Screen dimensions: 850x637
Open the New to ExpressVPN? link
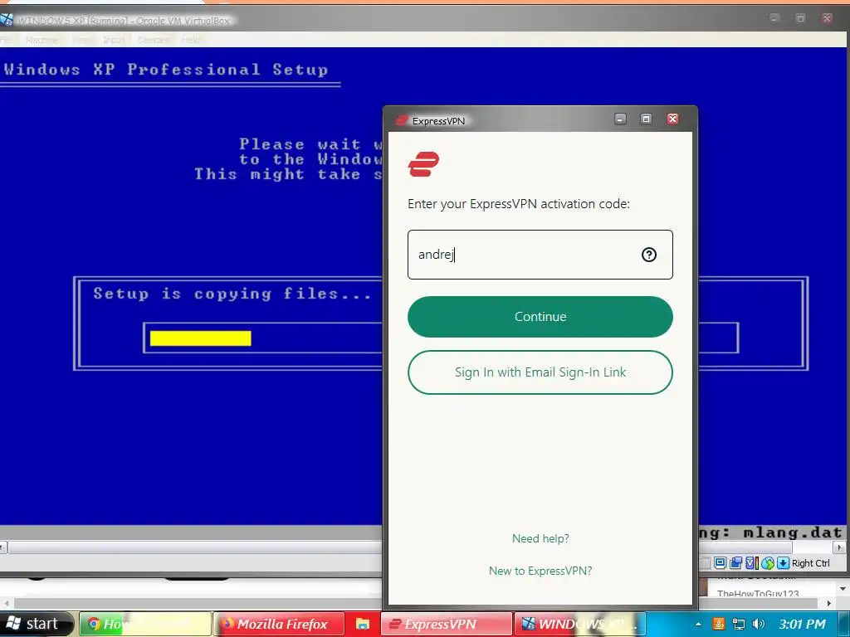[x=540, y=571]
